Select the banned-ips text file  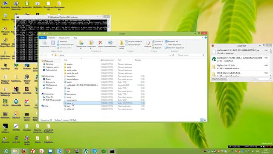(x=71, y=76)
